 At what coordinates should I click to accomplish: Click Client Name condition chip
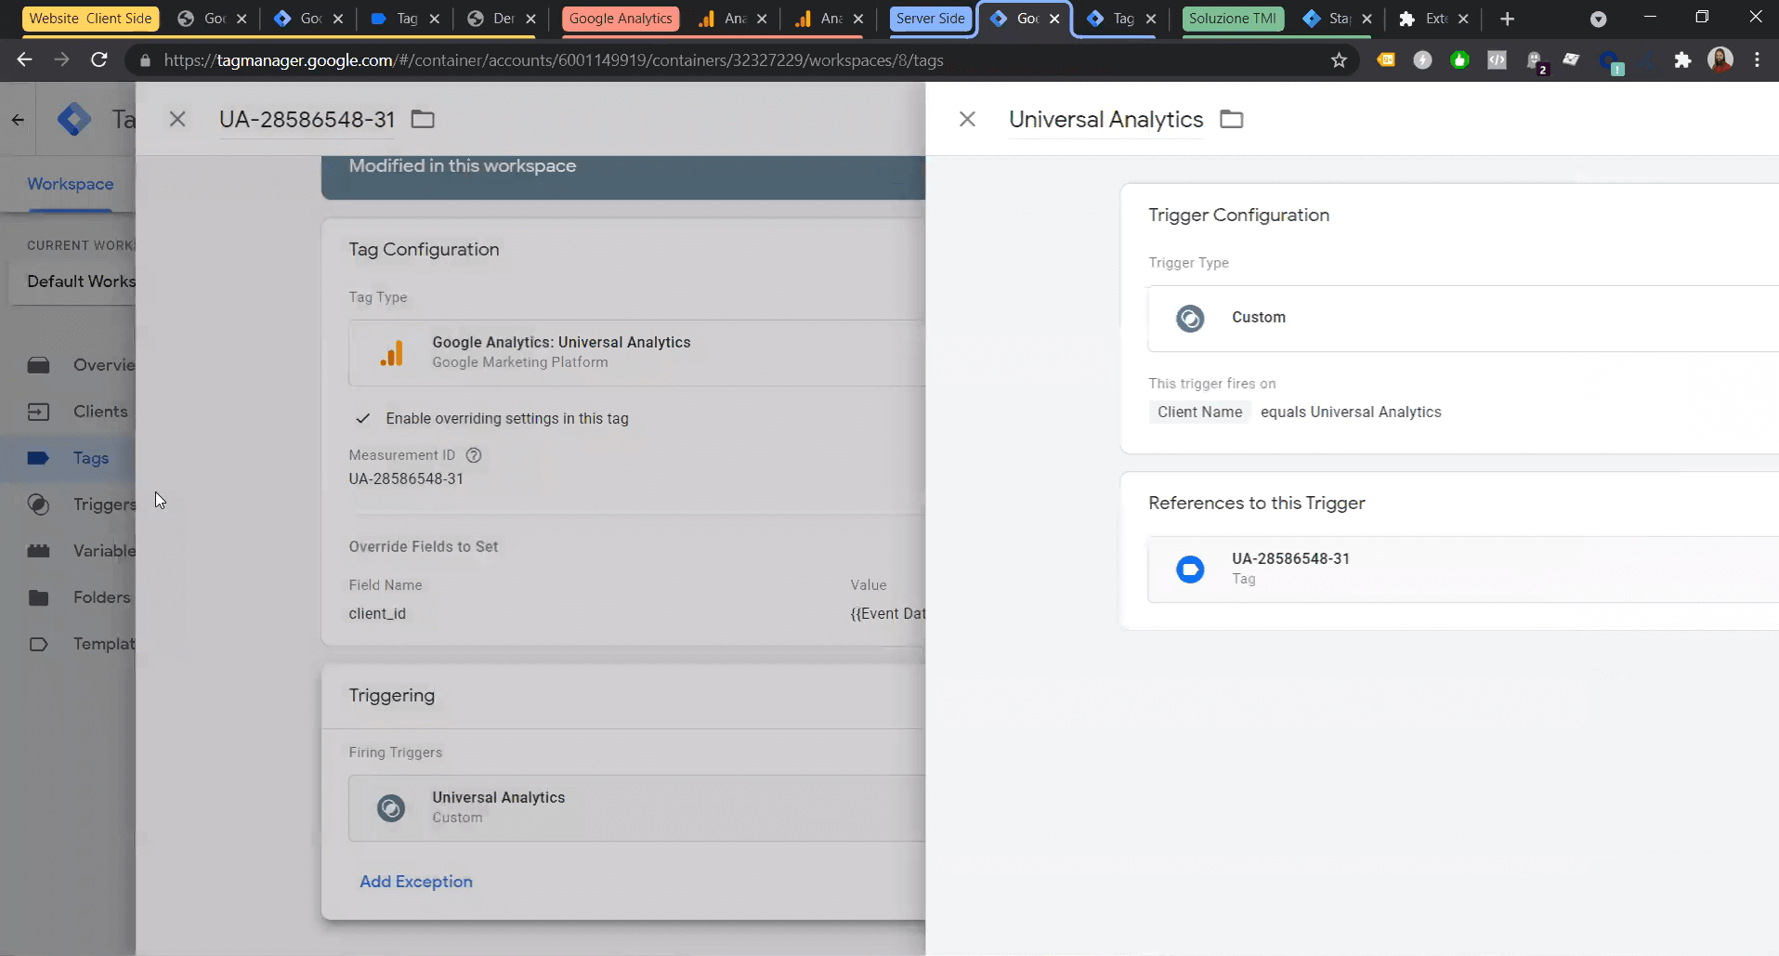pyautogui.click(x=1199, y=413)
